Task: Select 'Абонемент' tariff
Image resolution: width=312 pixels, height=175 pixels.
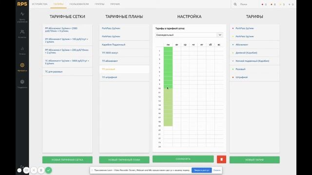Action: pos(254,45)
